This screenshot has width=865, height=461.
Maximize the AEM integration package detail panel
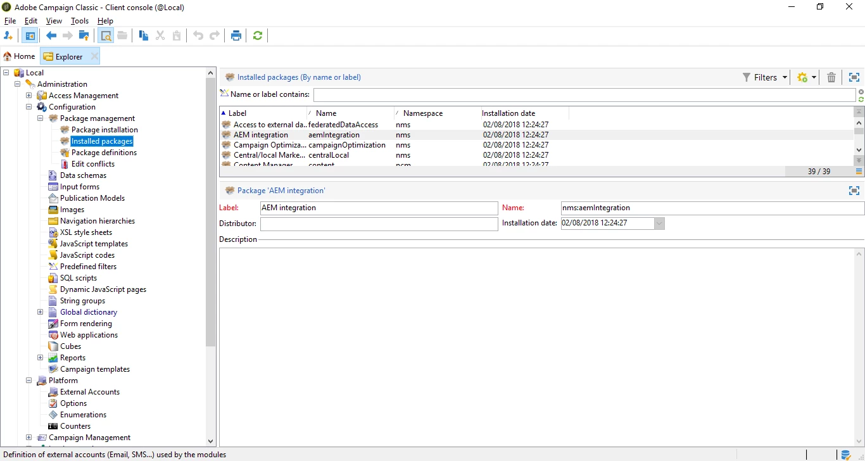854,191
